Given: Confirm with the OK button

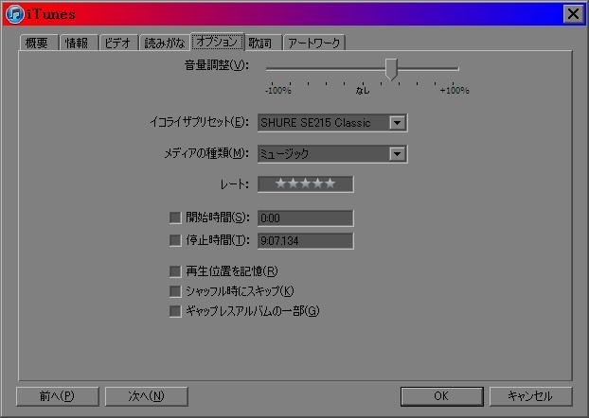Looking at the screenshot, I should 441,396.
